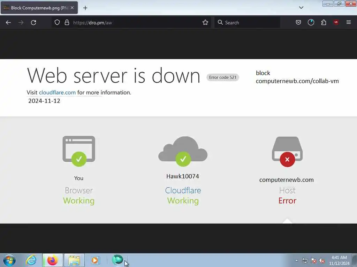
Task: Open the Extensions puzzle-piece menu
Action: point(324,23)
